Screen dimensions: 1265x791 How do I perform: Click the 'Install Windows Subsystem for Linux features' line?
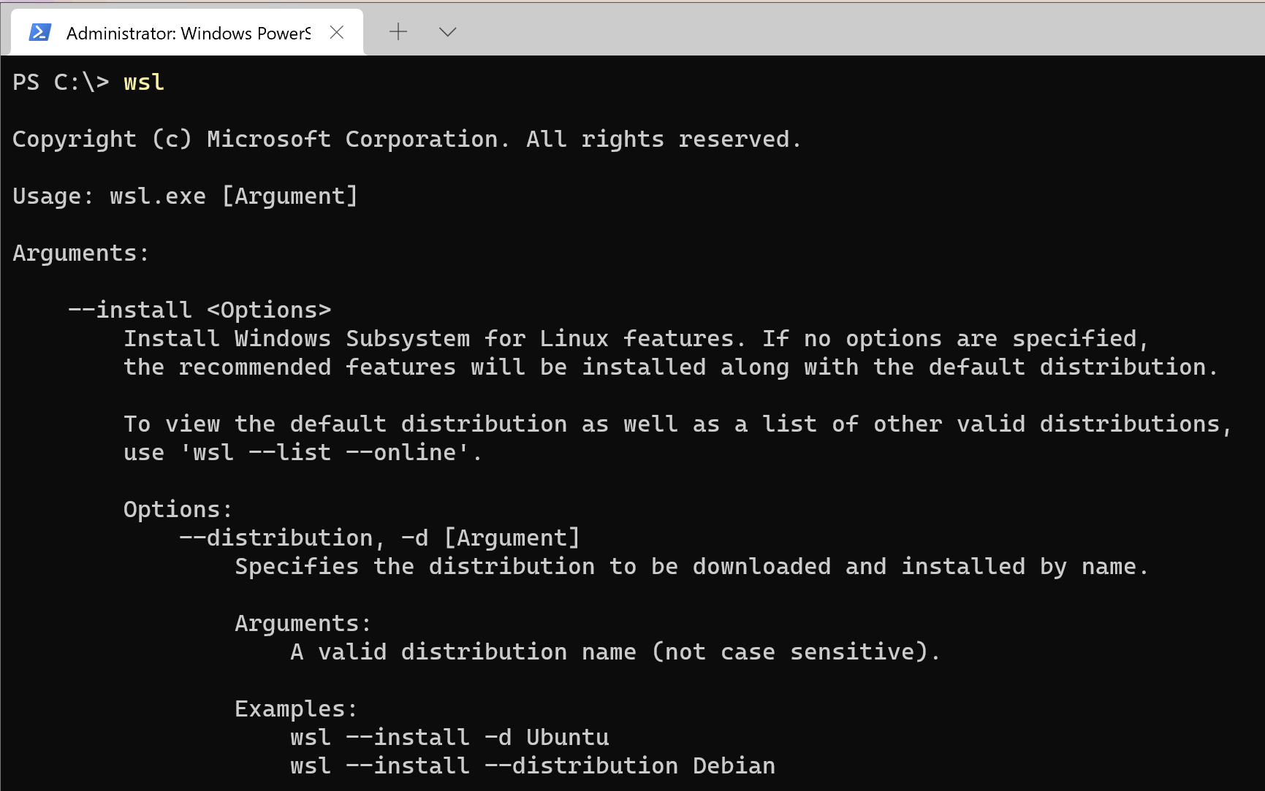pos(636,338)
